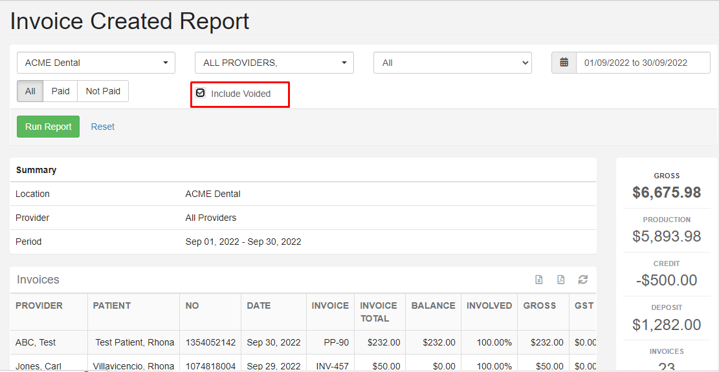719x372 pixels.
Task: Click the Reset link
Action: point(103,127)
